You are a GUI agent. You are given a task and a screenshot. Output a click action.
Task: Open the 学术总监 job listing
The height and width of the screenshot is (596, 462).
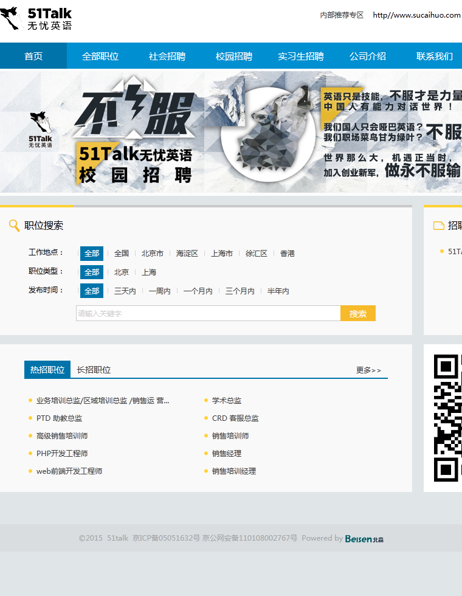[x=226, y=400]
